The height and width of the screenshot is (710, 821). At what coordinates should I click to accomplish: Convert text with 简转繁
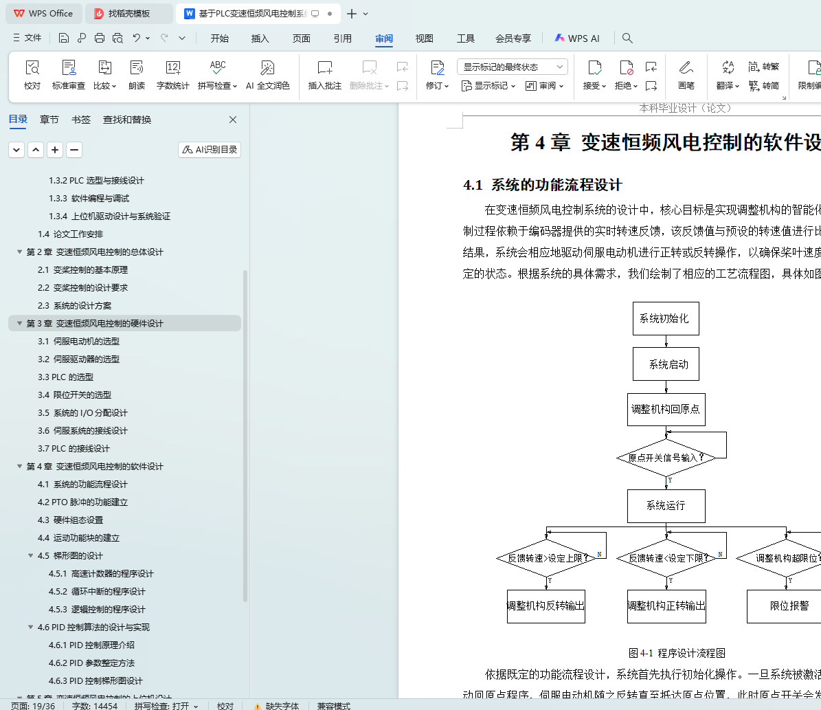pyautogui.click(x=764, y=67)
